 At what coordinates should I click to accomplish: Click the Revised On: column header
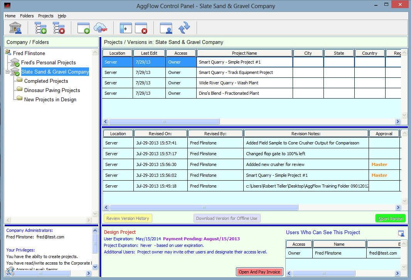[160, 134]
